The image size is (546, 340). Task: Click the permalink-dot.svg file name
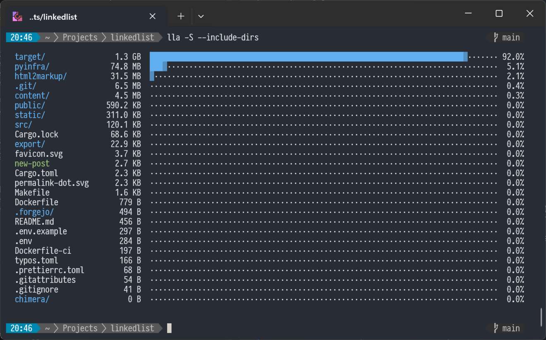click(52, 183)
